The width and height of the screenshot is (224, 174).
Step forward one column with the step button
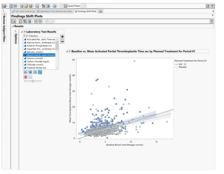coord(35,72)
